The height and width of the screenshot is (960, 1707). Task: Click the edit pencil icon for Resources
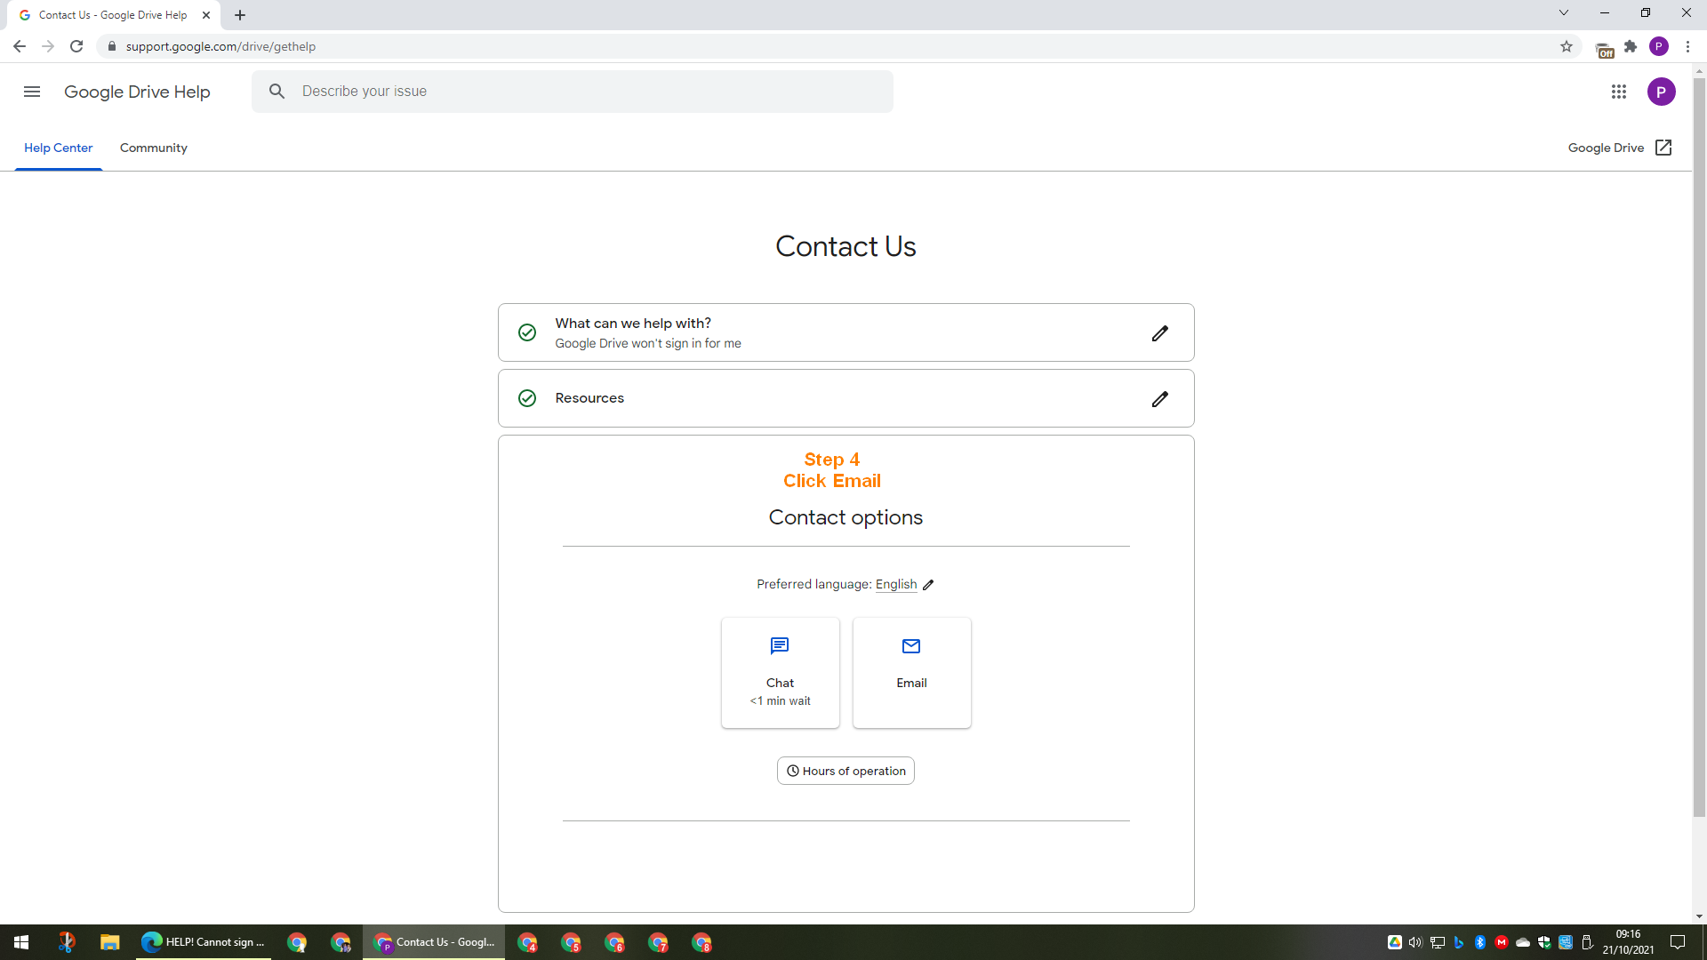click(1159, 398)
